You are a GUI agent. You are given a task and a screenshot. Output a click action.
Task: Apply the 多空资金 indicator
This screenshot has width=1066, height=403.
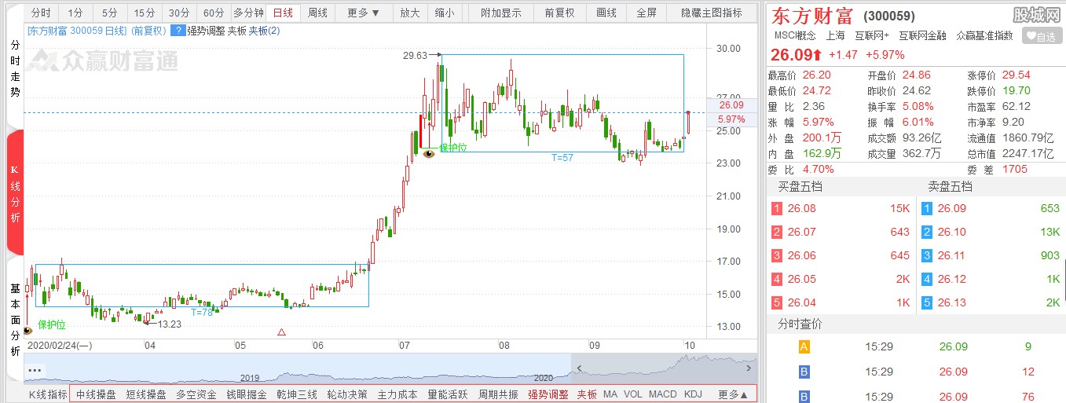pos(196,394)
